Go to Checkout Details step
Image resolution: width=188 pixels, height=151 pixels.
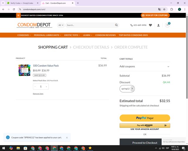[x=91, y=47]
